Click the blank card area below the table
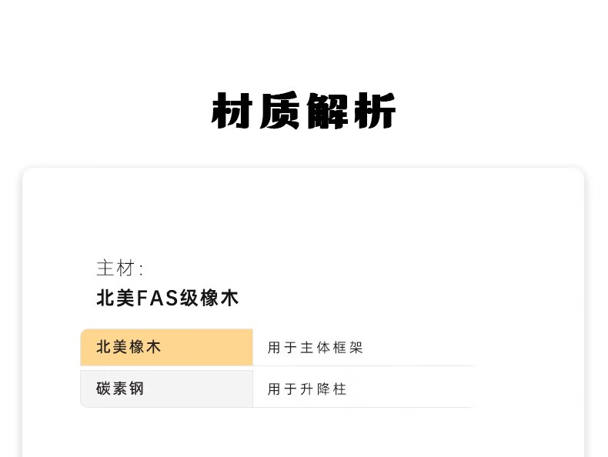The height and width of the screenshot is (457, 608). click(x=303, y=434)
